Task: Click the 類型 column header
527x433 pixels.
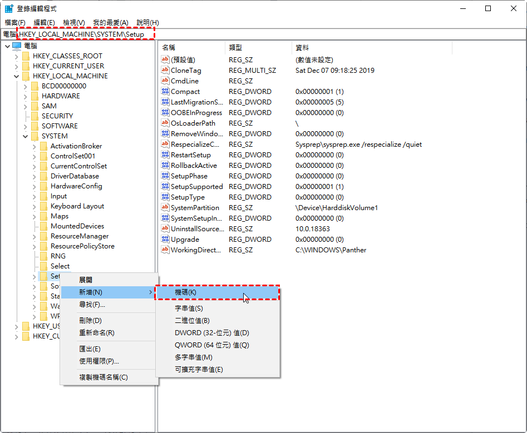Action: [258, 48]
